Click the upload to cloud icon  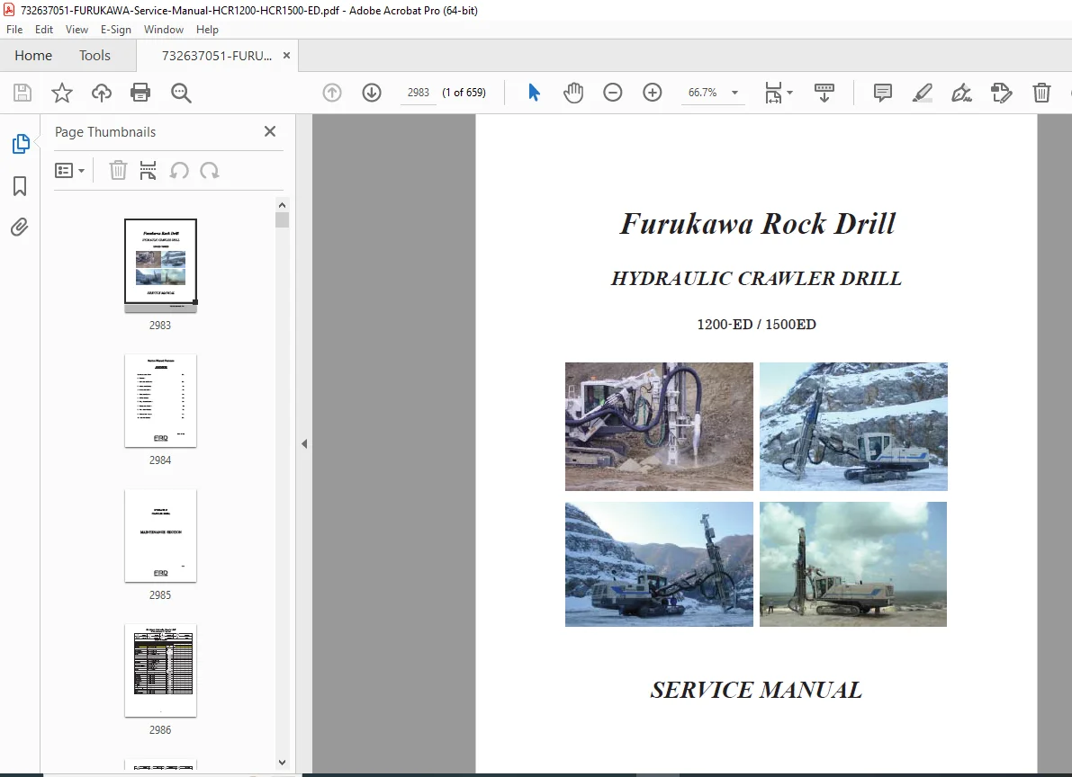click(x=101, y=93)
